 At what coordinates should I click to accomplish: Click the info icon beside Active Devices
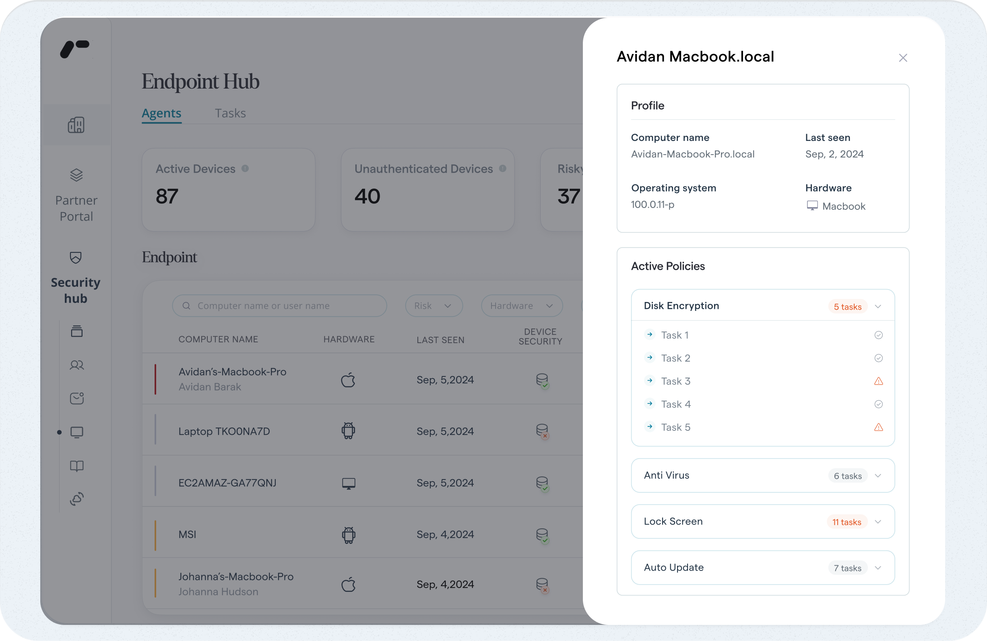coord(245,168)
